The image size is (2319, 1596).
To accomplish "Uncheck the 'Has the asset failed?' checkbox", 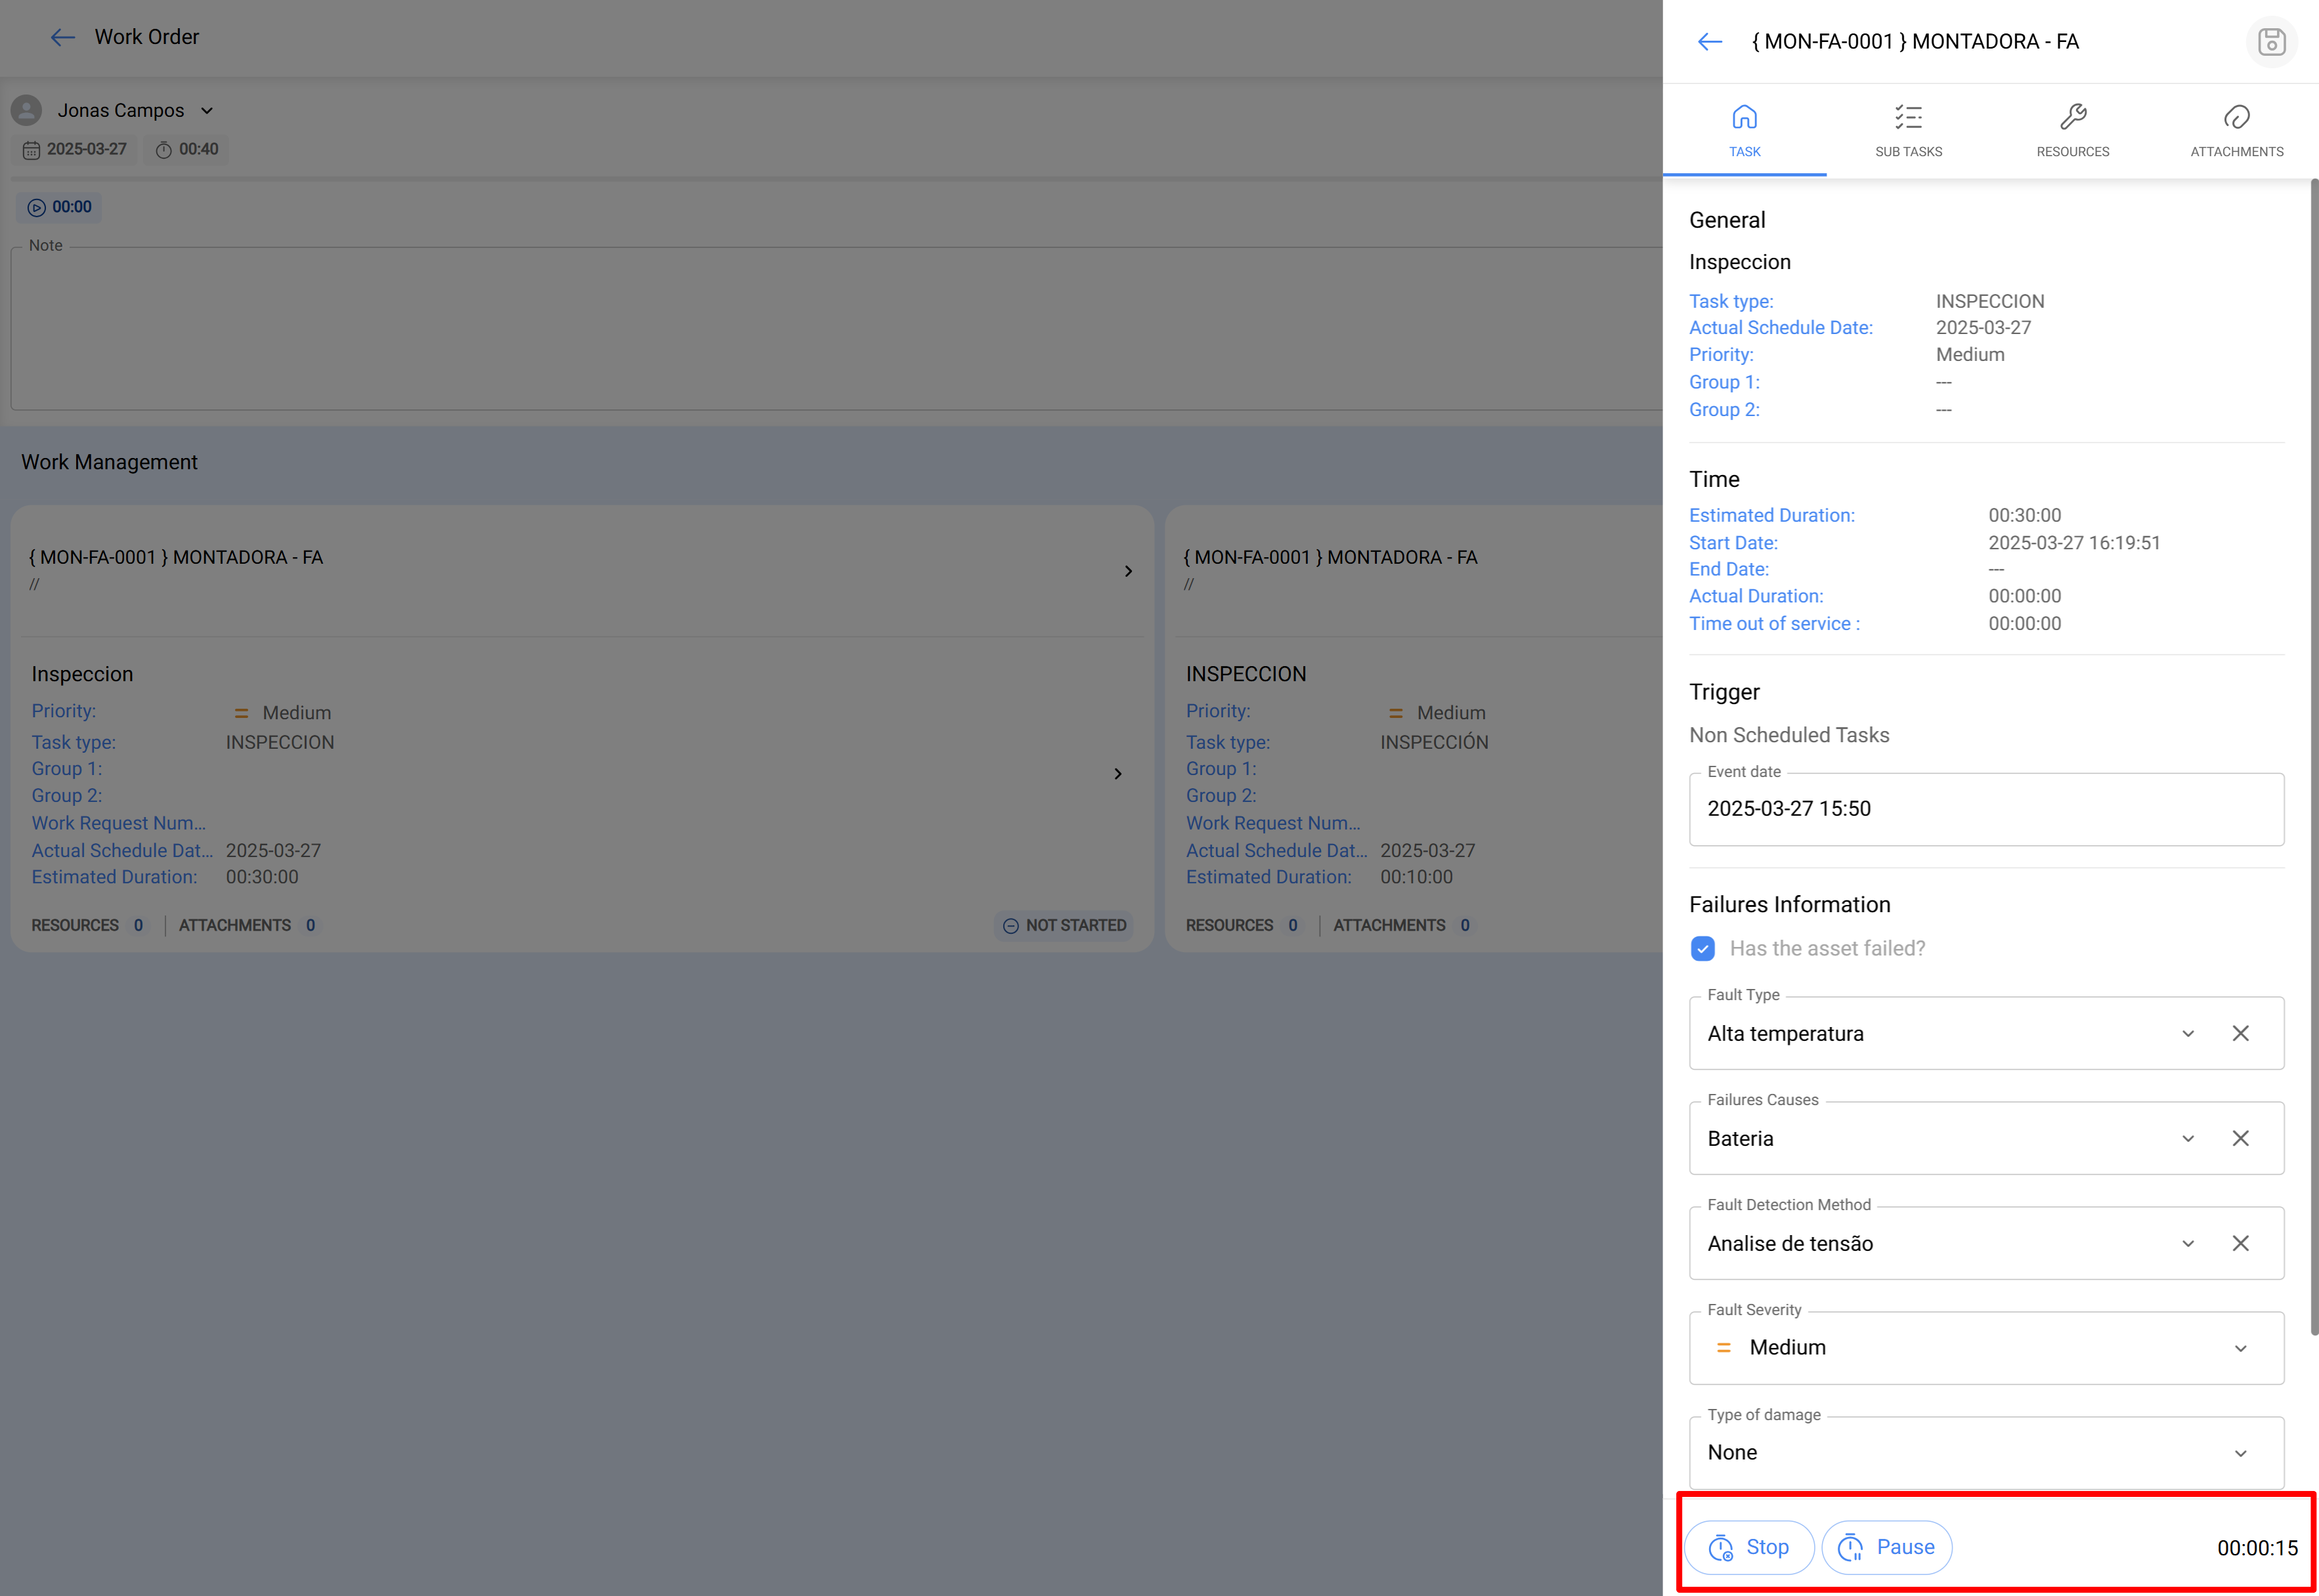I will (x=1702, y=948).
